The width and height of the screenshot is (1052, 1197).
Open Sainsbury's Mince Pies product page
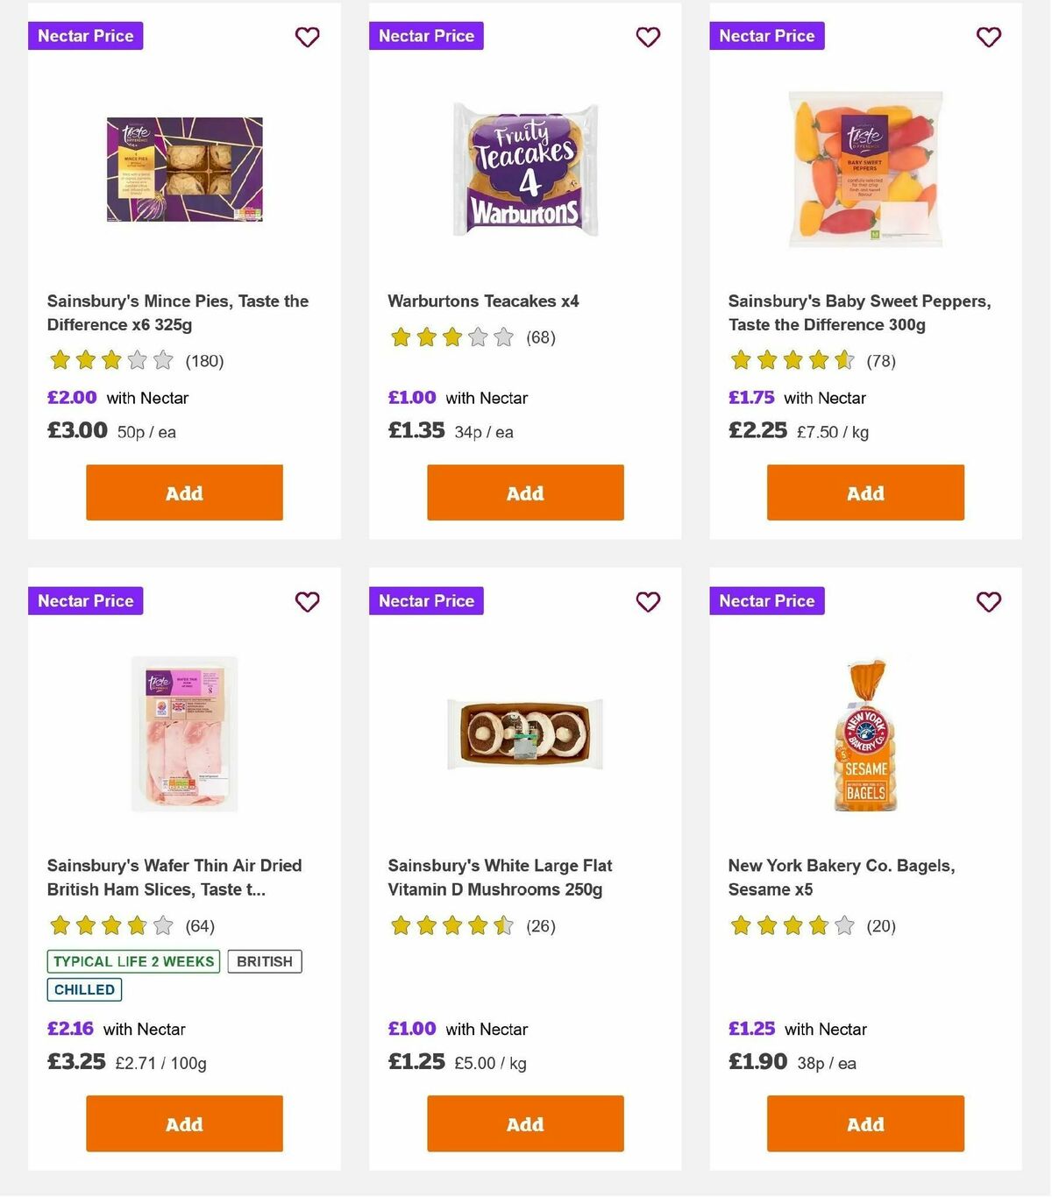click(177, 312)
